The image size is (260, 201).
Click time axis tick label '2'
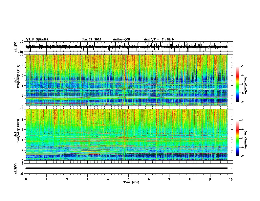coord(67,179)
